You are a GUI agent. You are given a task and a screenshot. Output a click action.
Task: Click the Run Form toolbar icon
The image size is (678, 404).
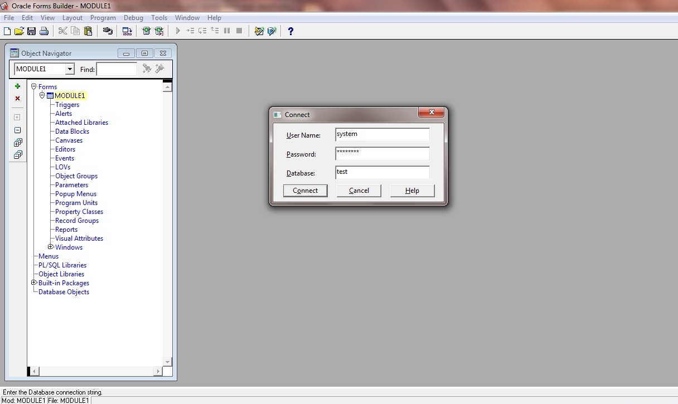pos(146,31)
